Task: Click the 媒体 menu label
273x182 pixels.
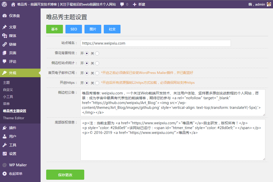Action: pos(13,36)
